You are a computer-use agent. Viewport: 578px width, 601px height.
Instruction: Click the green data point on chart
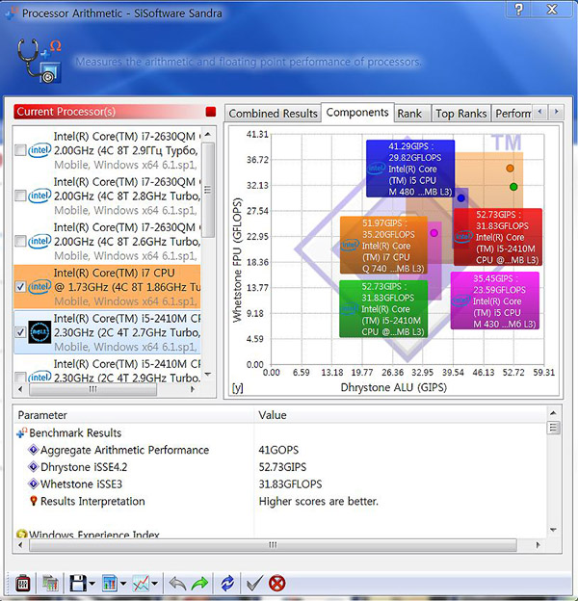513,187
